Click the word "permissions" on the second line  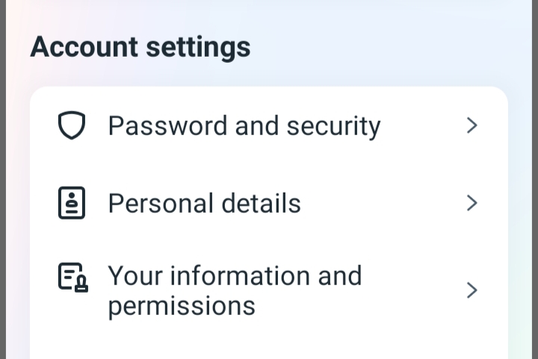click(x=182, y=306)
